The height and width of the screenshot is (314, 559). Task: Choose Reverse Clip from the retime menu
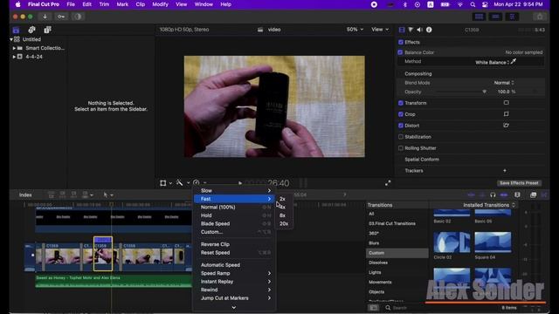[215, 244]
